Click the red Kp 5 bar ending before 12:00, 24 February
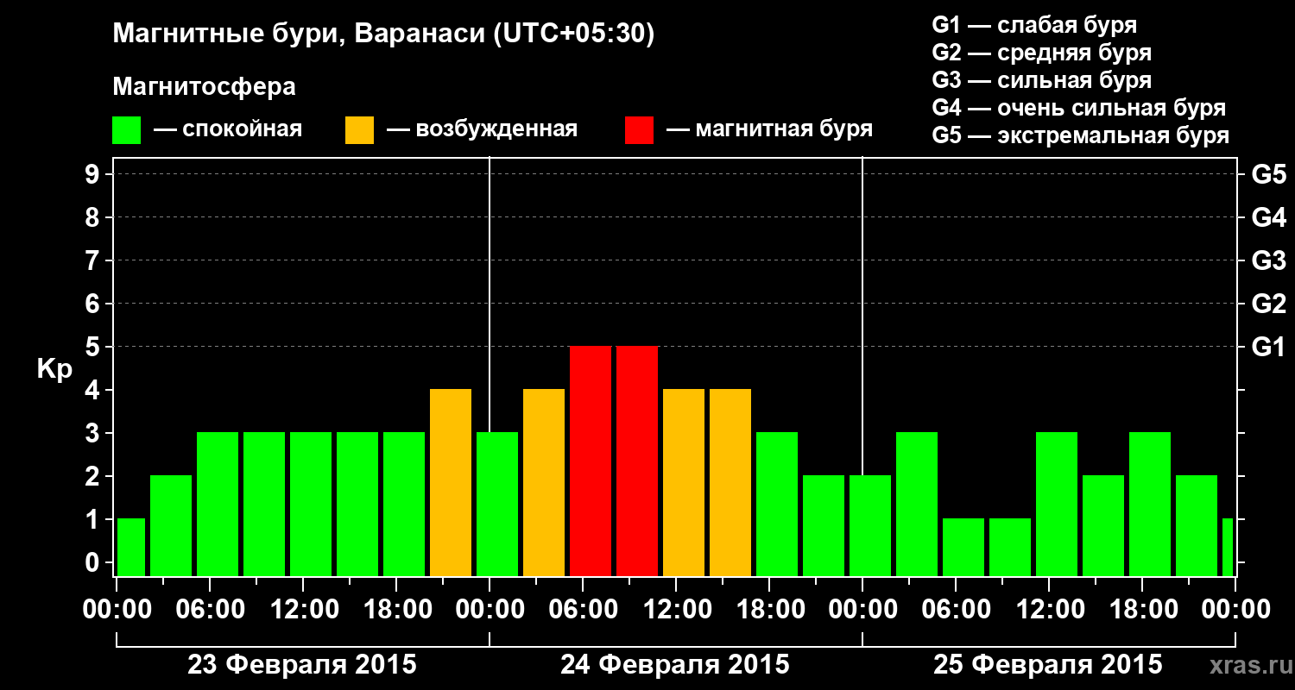 (x=637, y=461)
